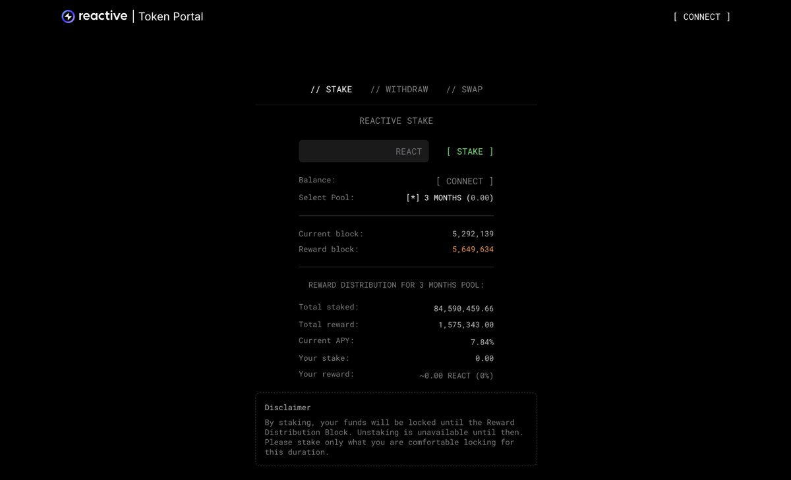Click the Select Pool label

pos(326,198)
